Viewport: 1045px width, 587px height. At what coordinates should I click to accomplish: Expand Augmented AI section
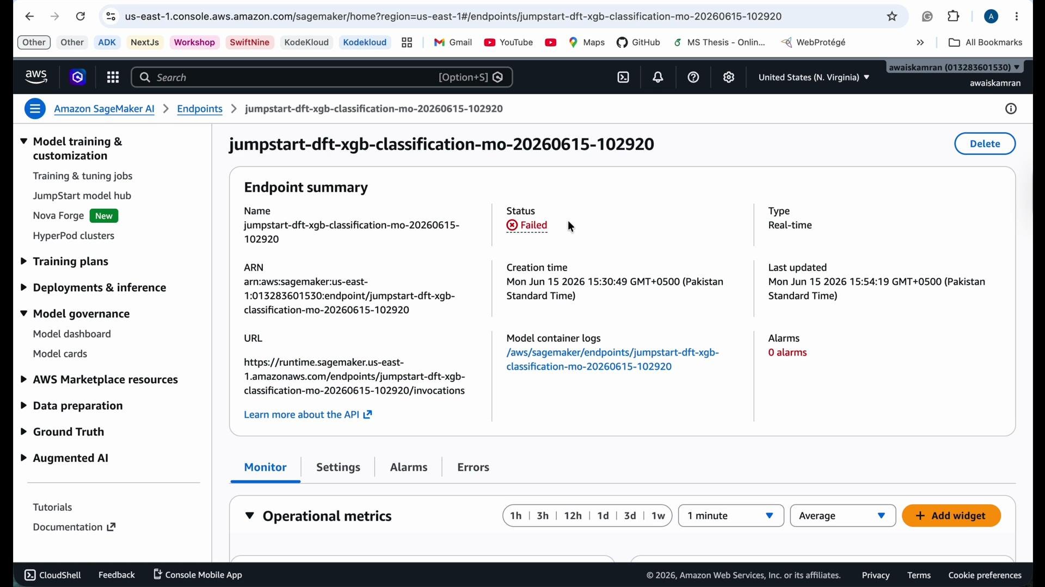coord(24,458)
